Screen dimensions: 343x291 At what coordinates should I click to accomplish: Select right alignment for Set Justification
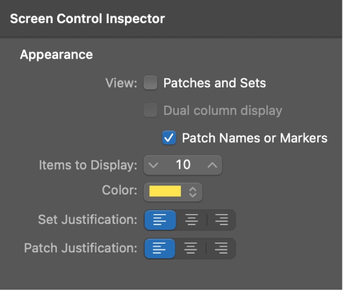222,220
